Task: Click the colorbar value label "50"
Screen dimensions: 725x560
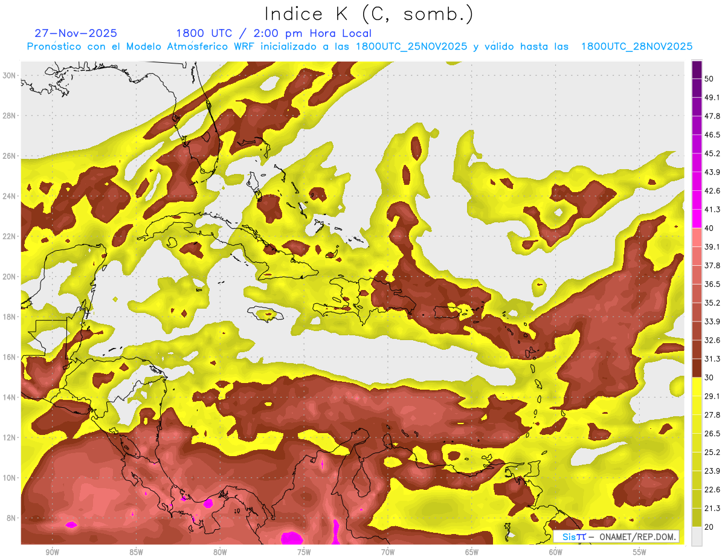Action: pyautogui.click(x=709, y=79)
